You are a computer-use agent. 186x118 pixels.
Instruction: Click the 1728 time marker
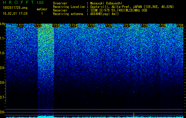coord(144,25)
